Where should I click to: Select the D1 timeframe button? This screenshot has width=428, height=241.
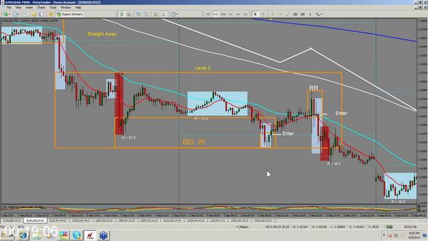(245, 14)
